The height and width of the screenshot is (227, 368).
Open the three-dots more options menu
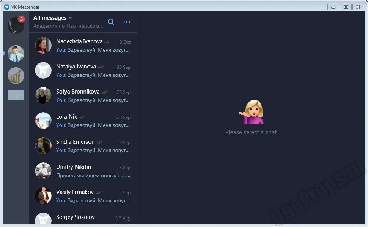coord(127,22)
